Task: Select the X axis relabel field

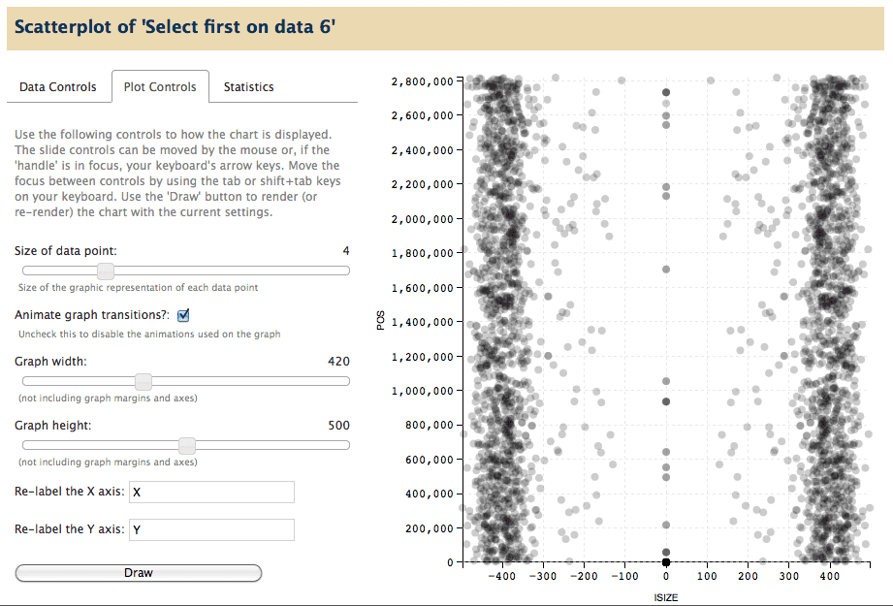Action: [x=211, y=492]
